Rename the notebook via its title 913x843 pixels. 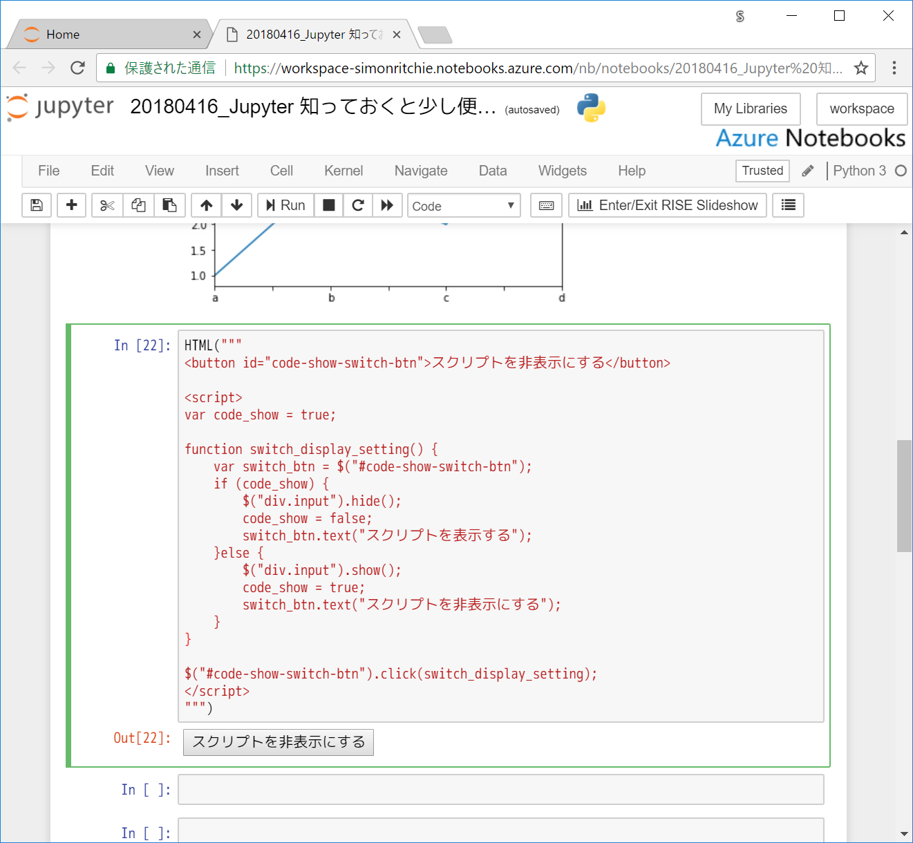313,106
